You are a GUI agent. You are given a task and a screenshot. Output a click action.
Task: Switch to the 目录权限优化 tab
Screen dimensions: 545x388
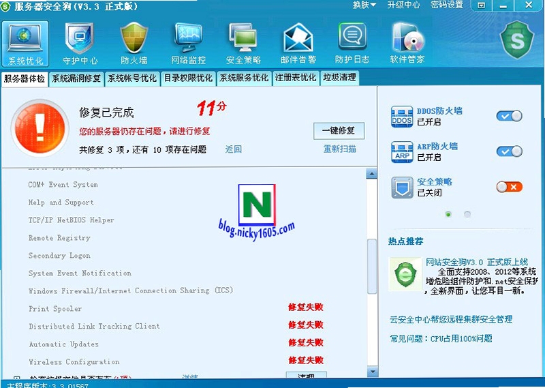188,78
